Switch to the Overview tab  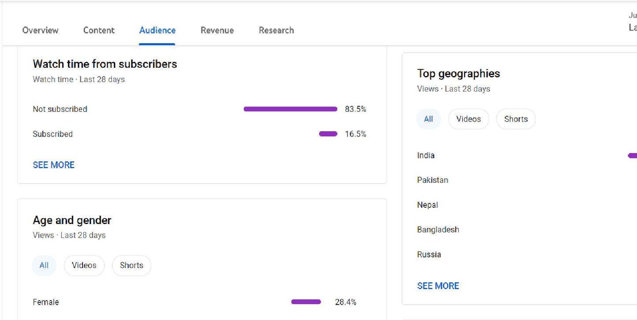(x=40, y=30)
